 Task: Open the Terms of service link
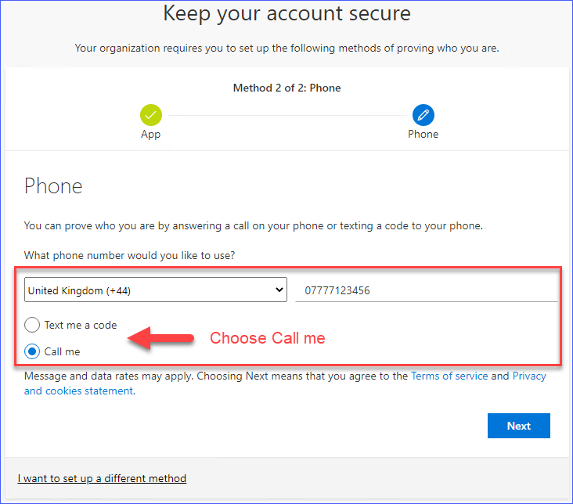pyautogui.click(x=449, y=376)
